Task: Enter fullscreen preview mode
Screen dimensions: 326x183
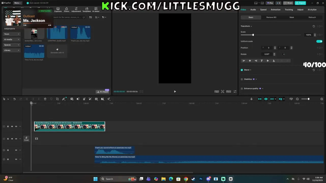Action: [x=235, y=91]
